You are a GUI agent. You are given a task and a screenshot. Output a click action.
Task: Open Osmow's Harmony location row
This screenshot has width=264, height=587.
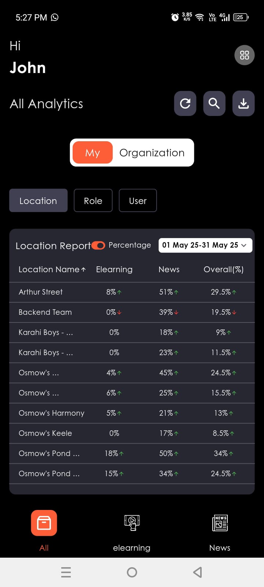[51, 413]
